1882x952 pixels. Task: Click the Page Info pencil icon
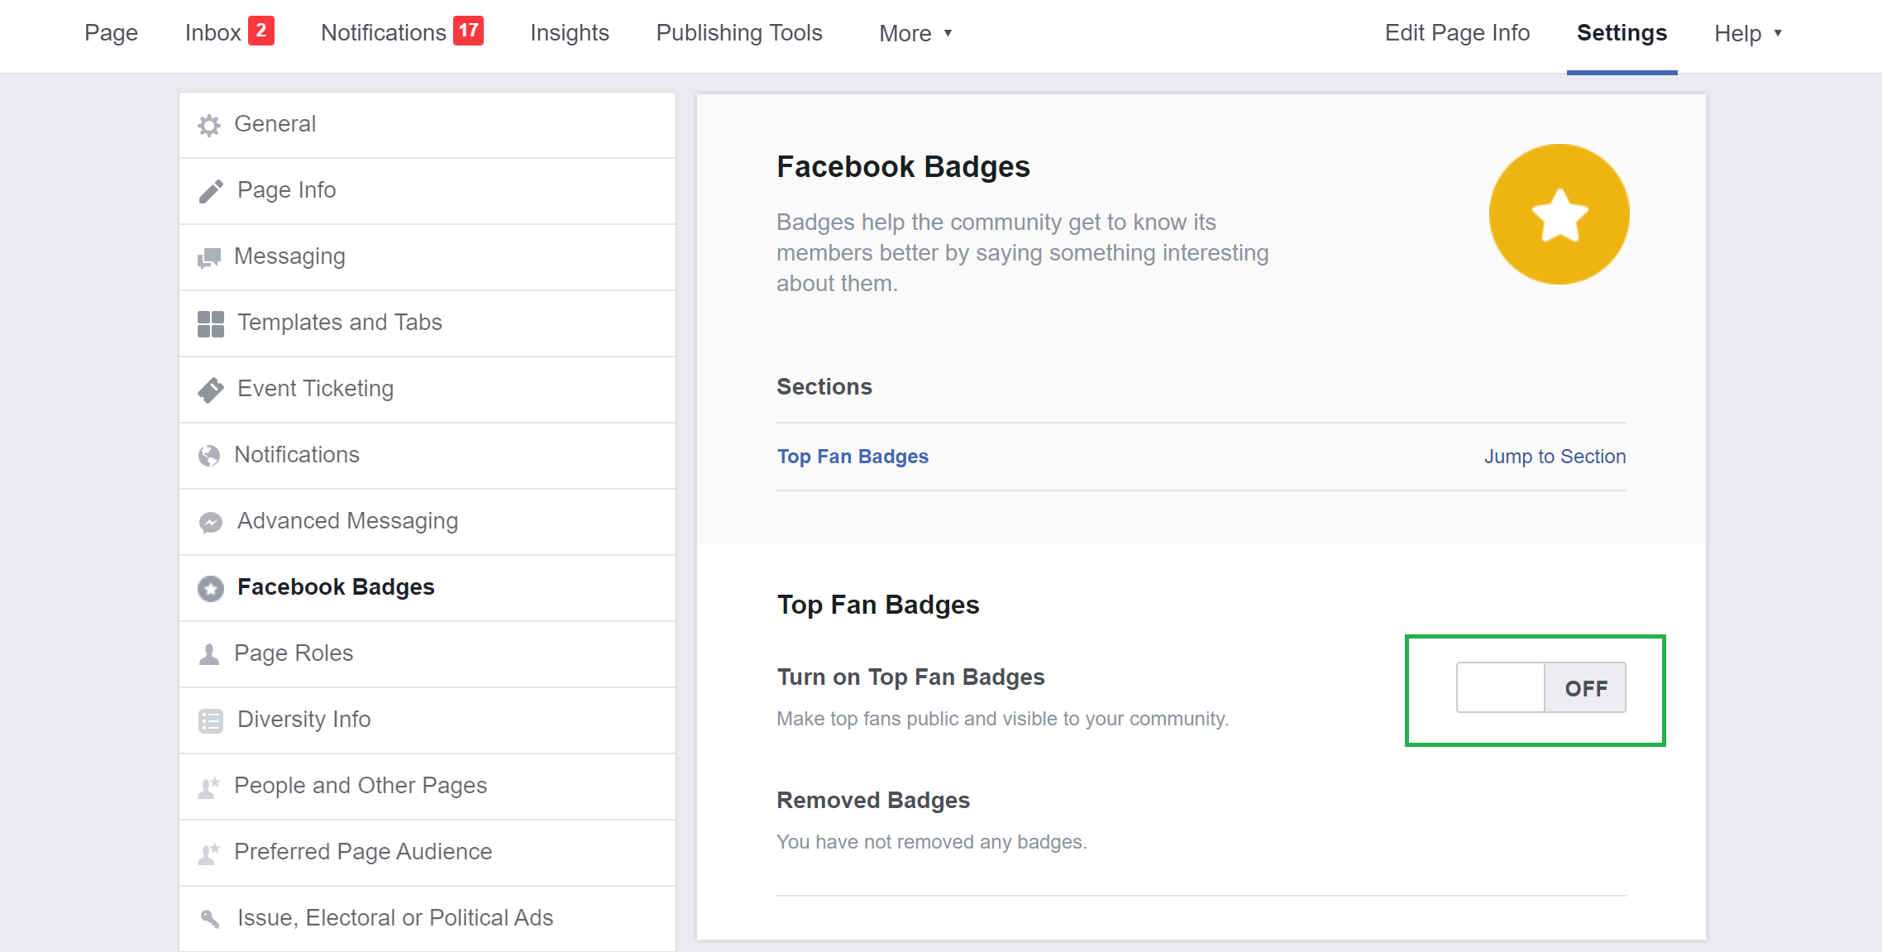point(211,191)
